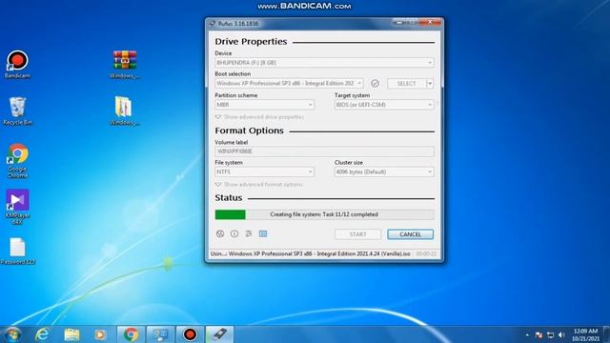The image size is (610, 343).
Task: Select the Windows WinRAR archive on the desktop
Action: click(x=125, y=65)
